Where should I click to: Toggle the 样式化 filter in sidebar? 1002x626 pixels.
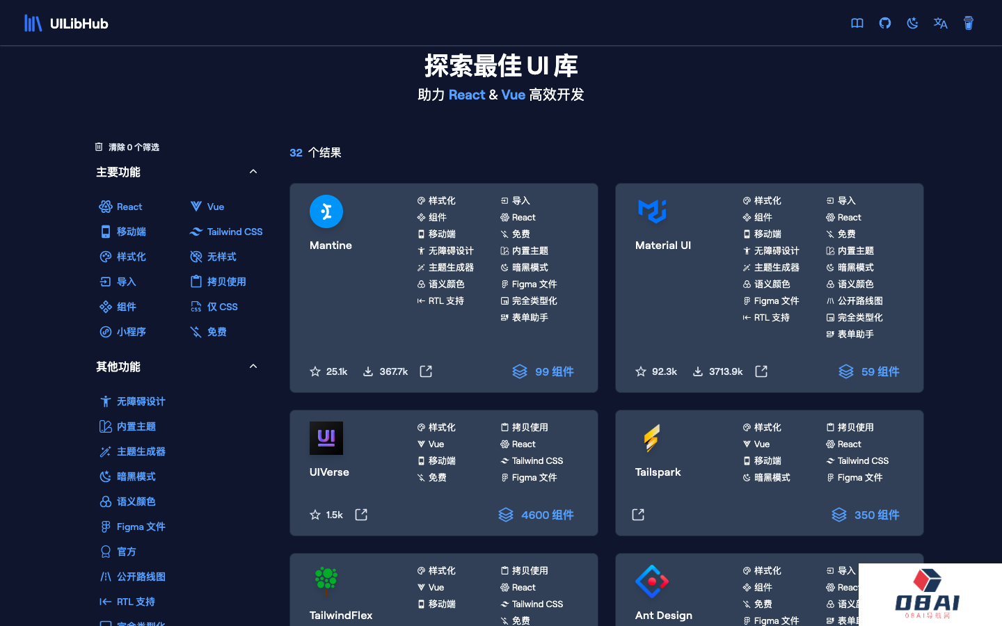click(122, 257)
